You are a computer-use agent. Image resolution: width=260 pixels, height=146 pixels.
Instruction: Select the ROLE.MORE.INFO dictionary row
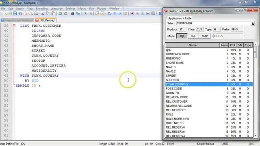pyautogui.click(x=209, y=119)
